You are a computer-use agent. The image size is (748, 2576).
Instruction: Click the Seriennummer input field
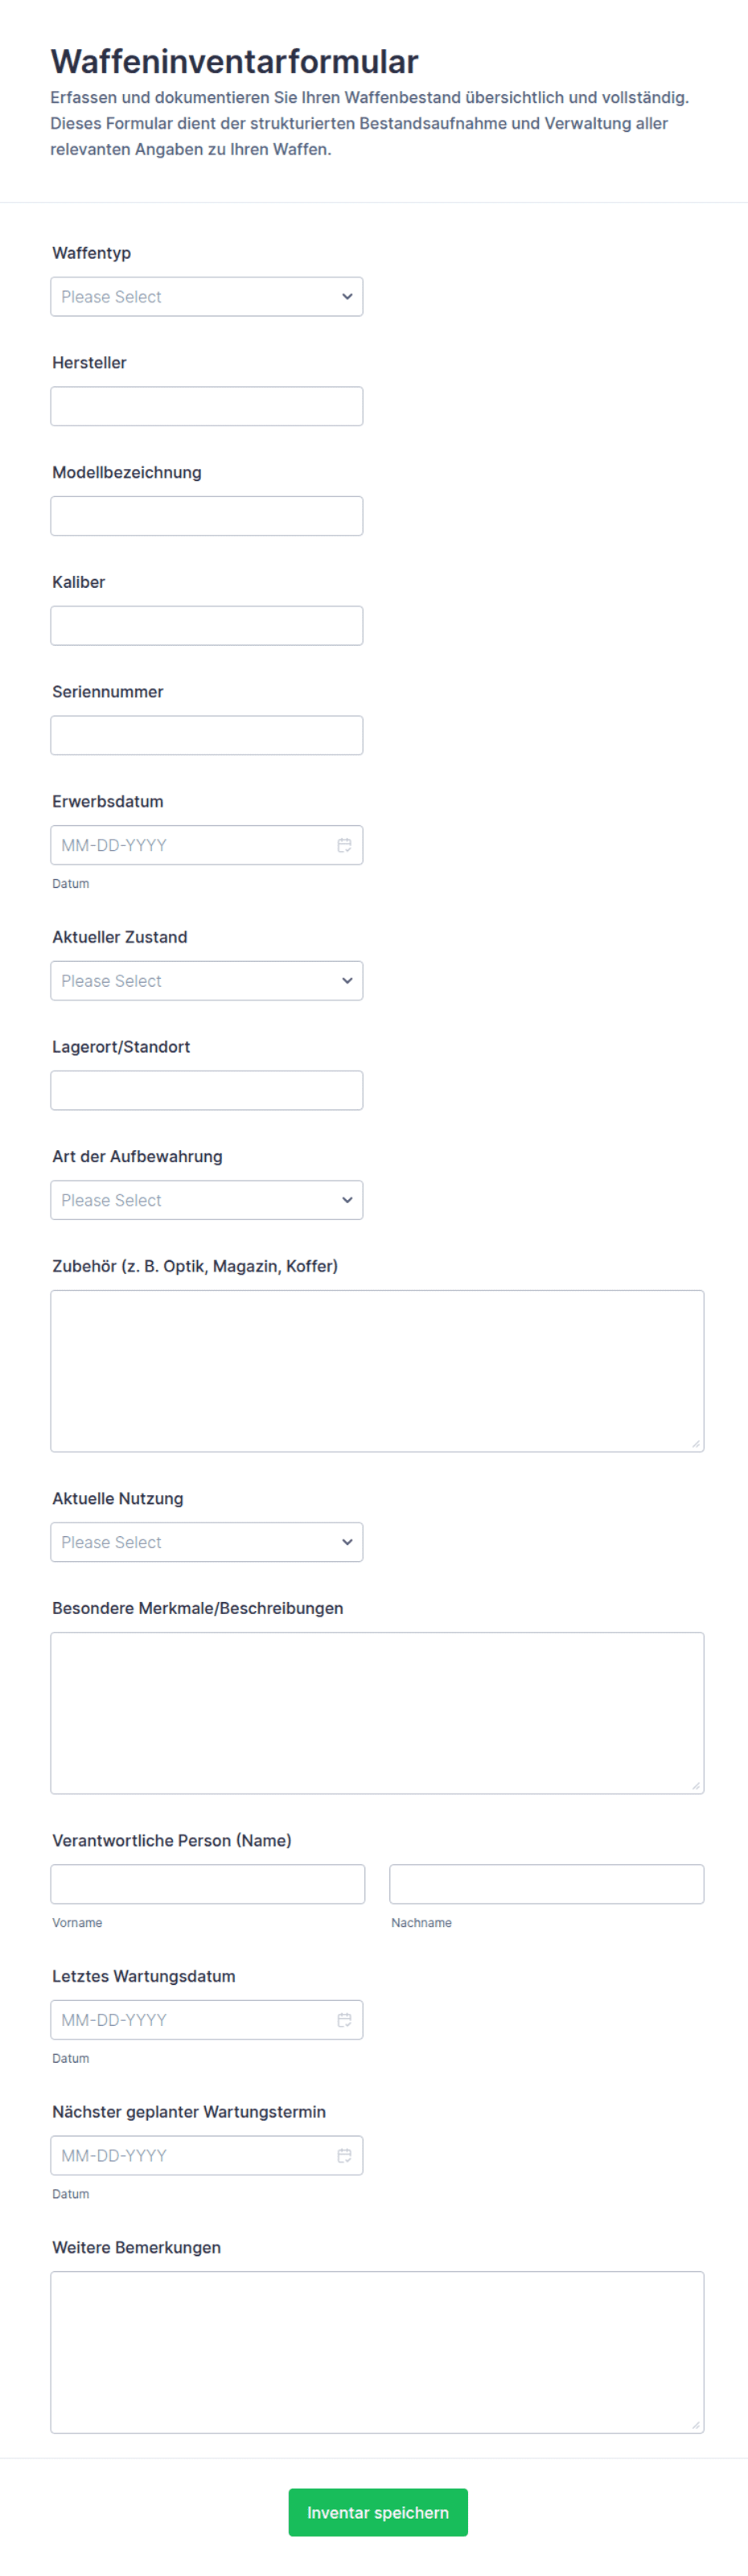pyautogui.click(x=207, y=735)
